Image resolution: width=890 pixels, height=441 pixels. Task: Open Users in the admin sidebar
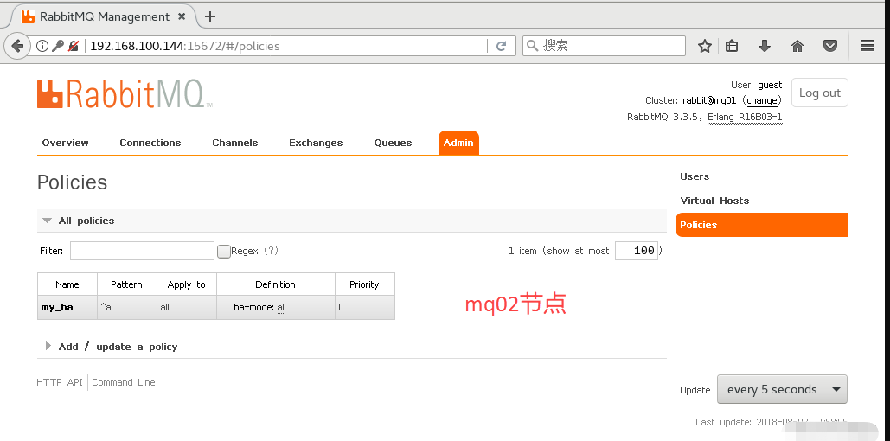pyautogui.click(x=695, y=176)
